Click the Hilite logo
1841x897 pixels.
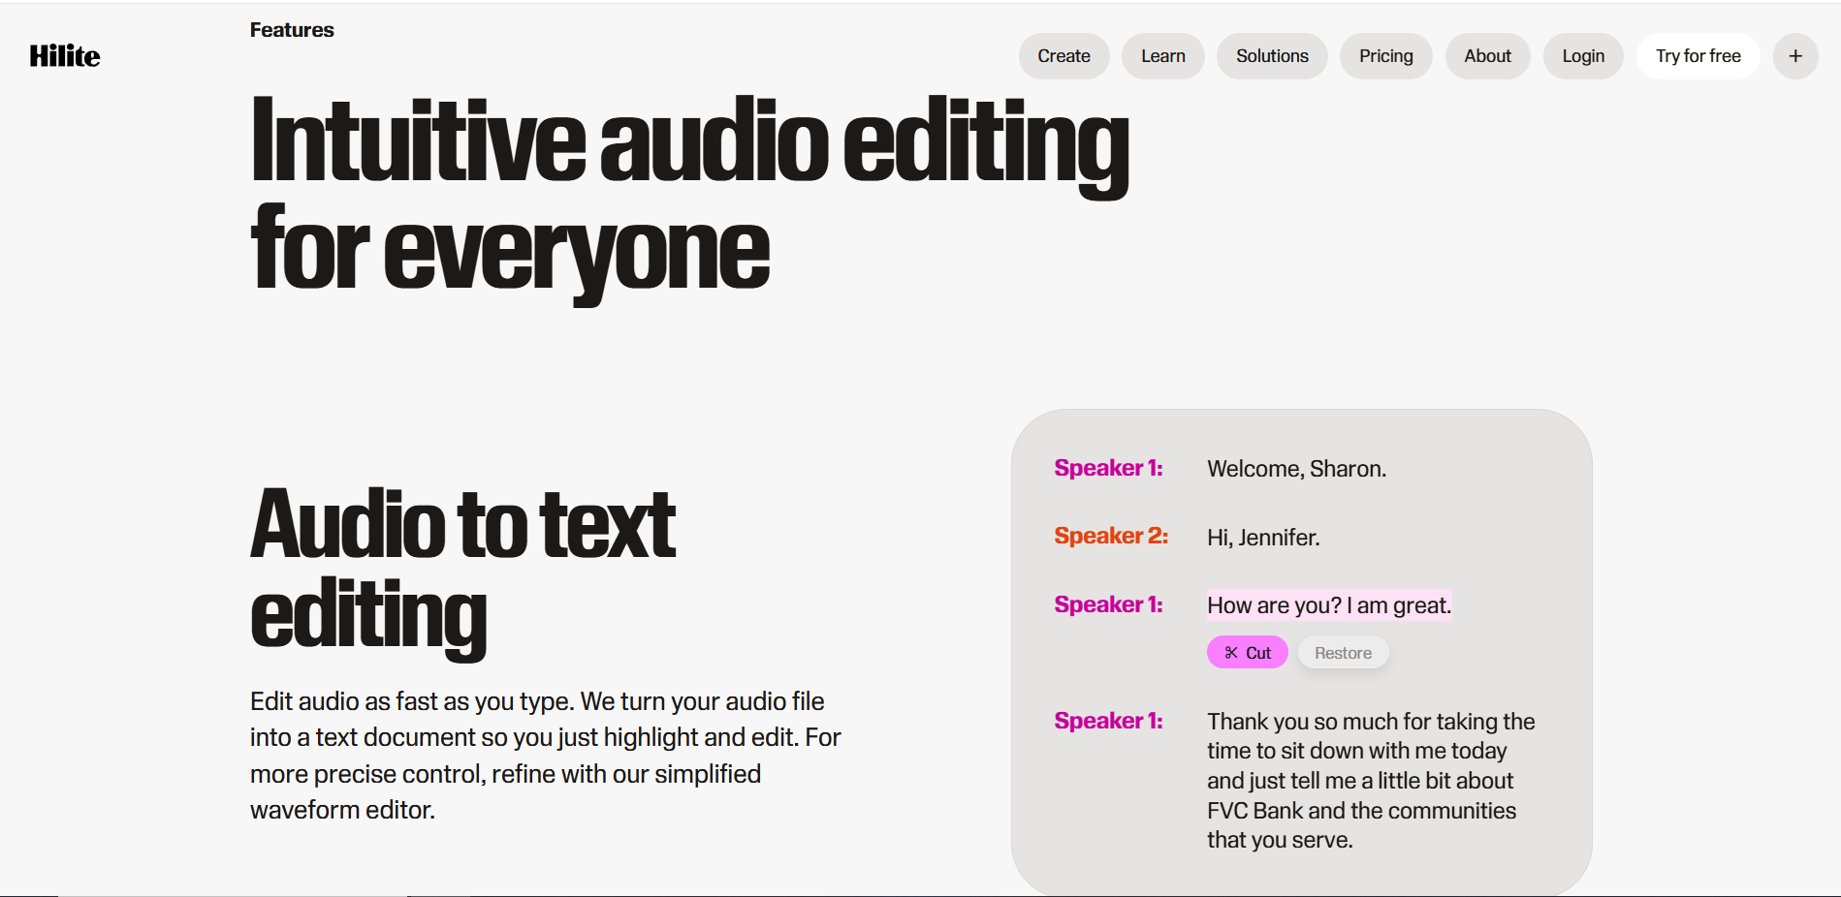65,56
